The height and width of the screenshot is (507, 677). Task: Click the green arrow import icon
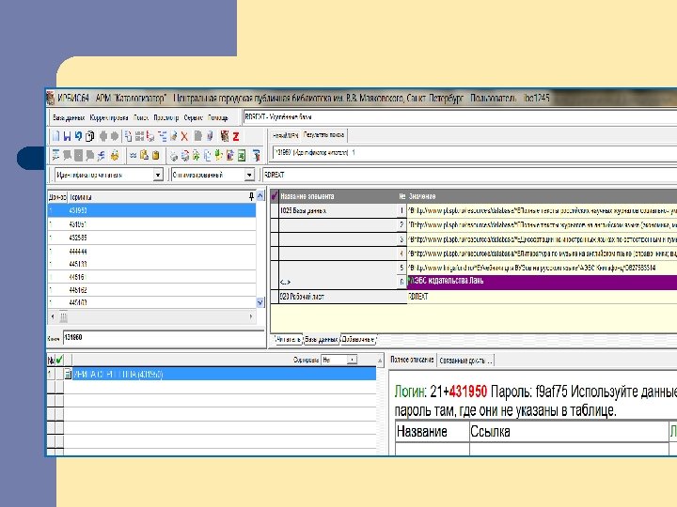tap(196, 156)
